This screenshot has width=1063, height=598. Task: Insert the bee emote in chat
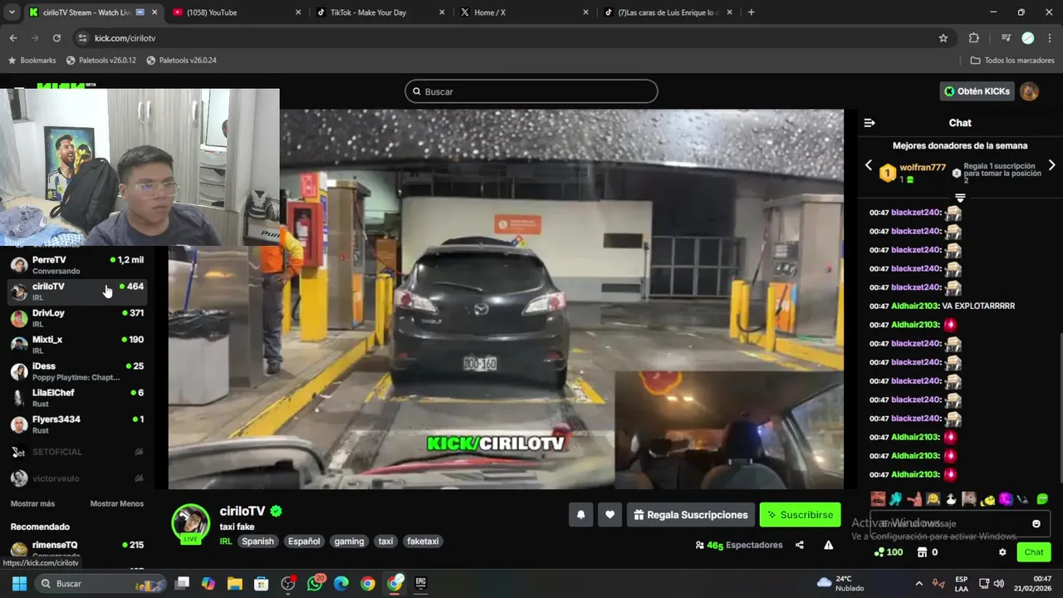coord(987,499)
